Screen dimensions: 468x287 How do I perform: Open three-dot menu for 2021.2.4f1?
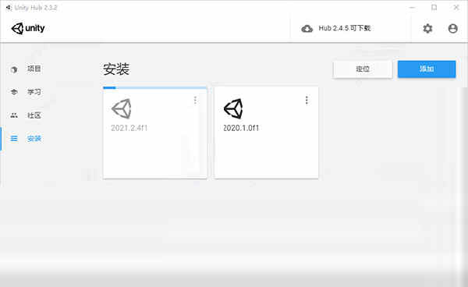tap(195, 101)
